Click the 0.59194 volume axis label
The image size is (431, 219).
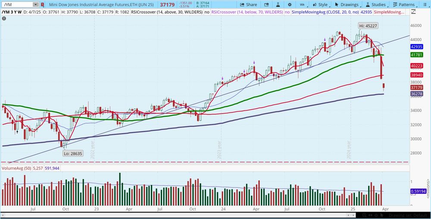[418, 191]
